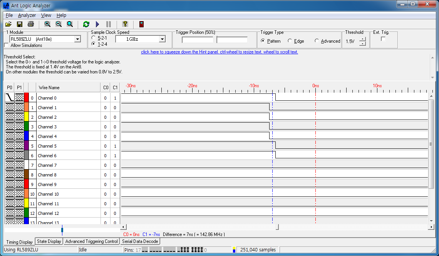This screenshot has width=439, height=256.
Task: Switch to the State Display tab
Action: [49, 241]
